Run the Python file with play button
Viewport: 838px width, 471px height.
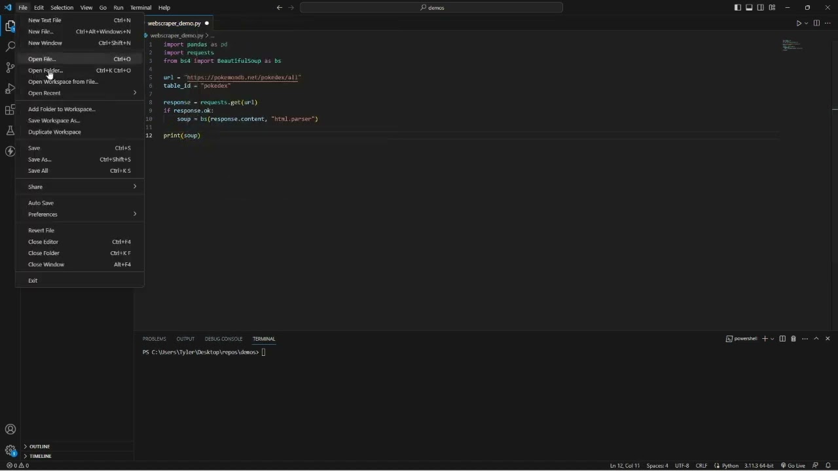799,24
